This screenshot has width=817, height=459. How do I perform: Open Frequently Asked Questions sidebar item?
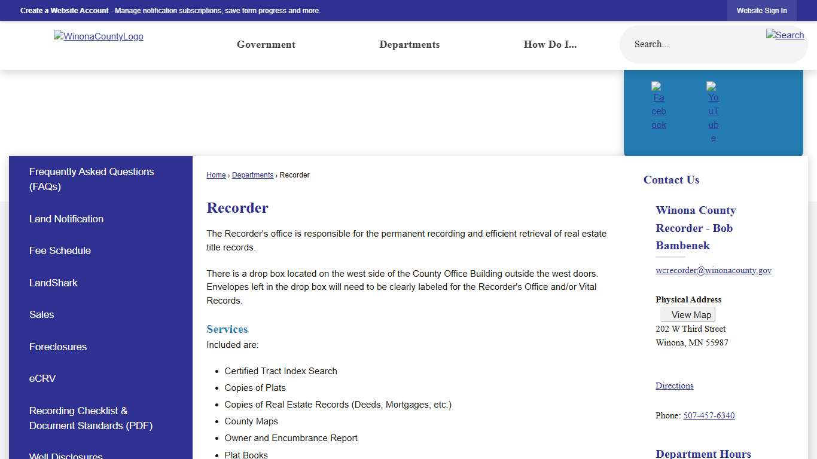point(92,179)
